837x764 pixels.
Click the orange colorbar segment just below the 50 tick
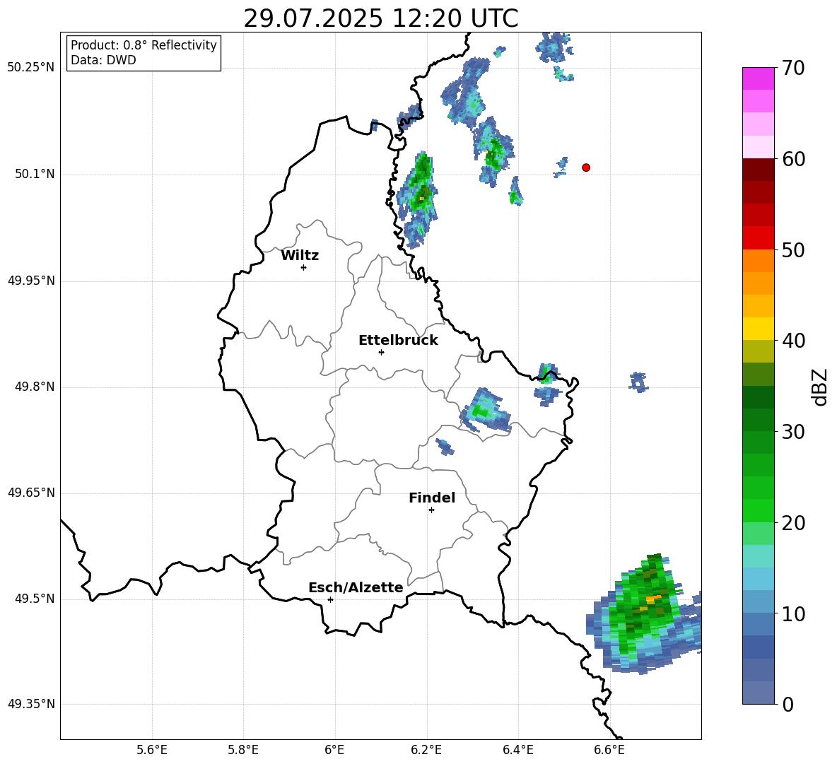[x=759, y=260]
